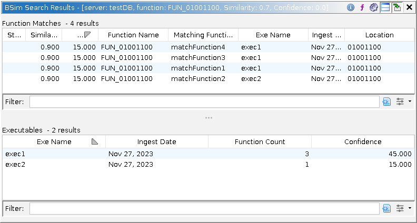Click the Exe Name sort indicator in Executables
This screenshot has width=417, height=223.
click(x=95, y=141)
